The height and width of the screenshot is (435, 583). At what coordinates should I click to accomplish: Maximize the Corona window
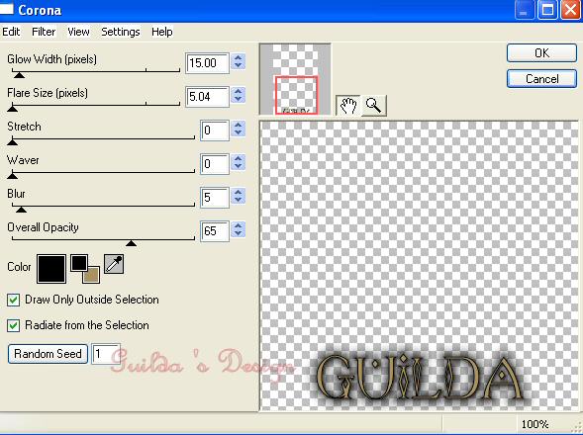click(x=547, y=9)
